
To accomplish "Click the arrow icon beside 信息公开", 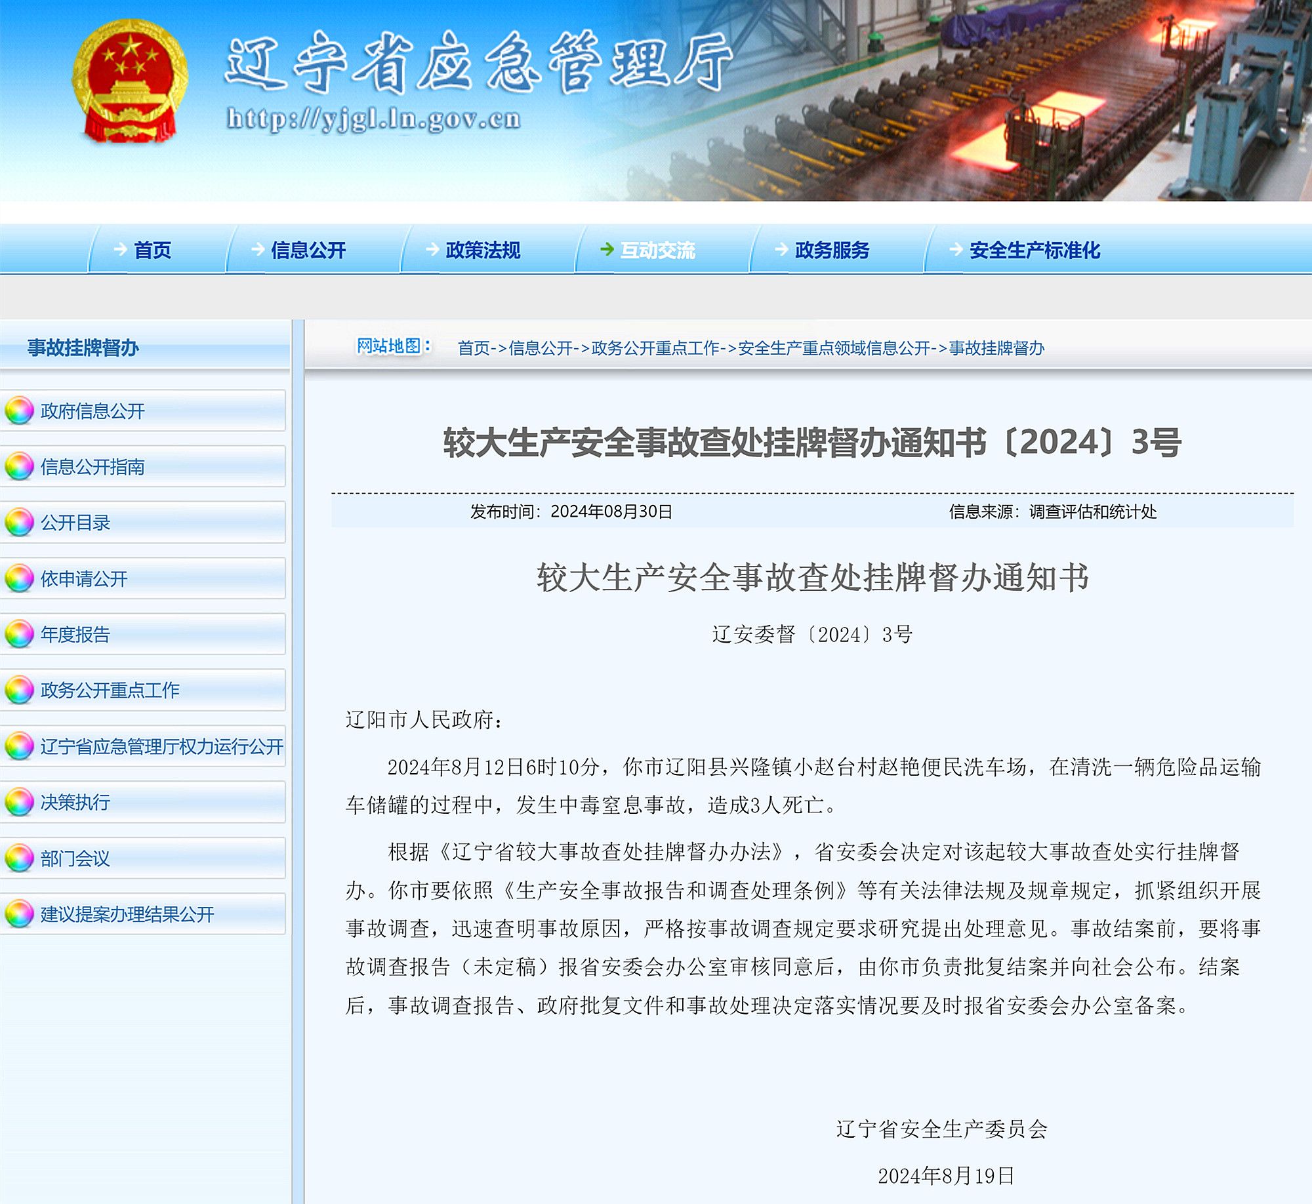I will point(258,249).
